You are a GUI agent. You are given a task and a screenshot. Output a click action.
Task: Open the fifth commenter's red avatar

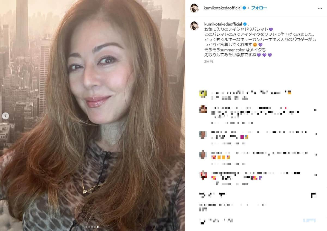pos(203,175)
